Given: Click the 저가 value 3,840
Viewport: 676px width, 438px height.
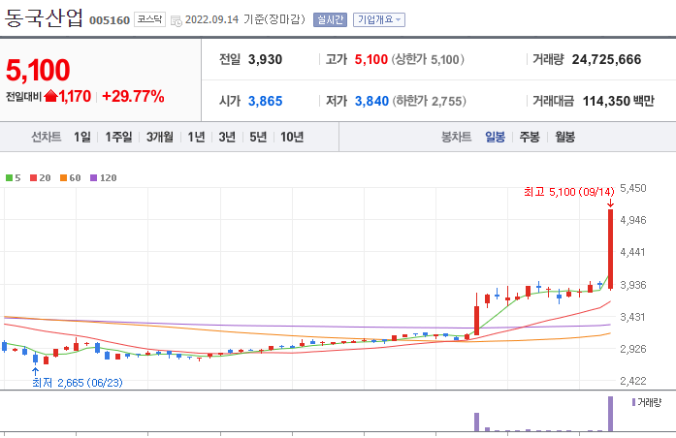Looking at the screenshot, I should click(x=371, y=101).
